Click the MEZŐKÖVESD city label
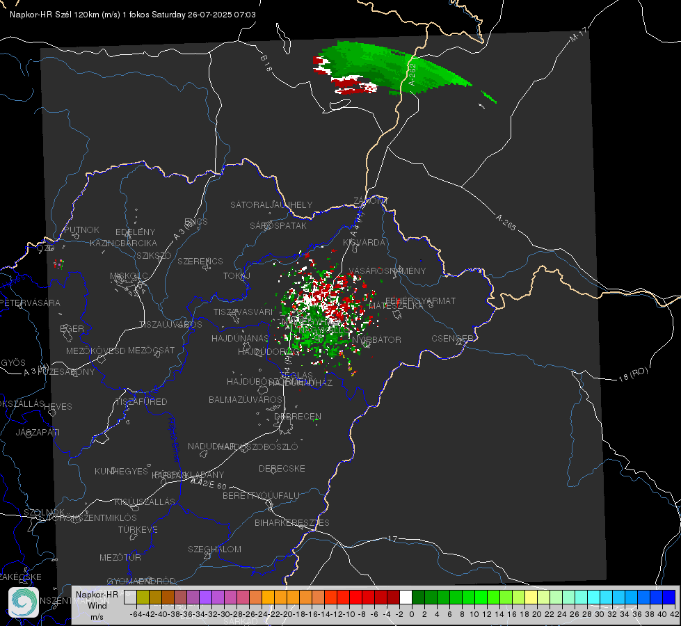681x626 pixels. point(95,351)
